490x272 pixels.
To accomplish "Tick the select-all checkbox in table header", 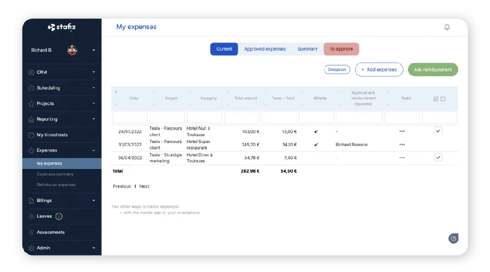I will (435, 99).
